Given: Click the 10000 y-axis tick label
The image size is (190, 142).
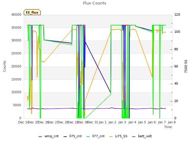Looking at the screenshot, I should tap(16, 92).
